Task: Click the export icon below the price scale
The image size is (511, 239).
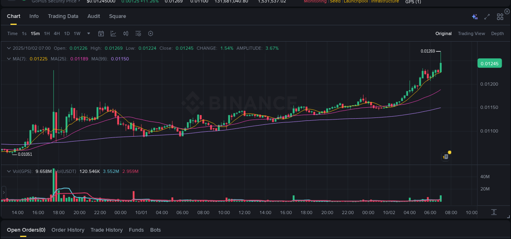Action: (x=493, y=212)
